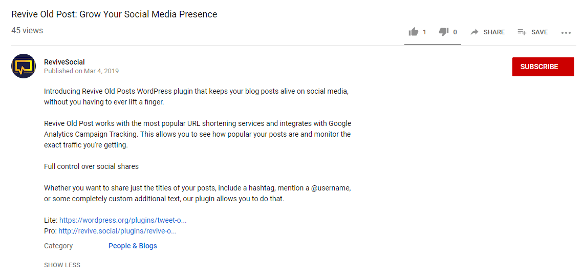Click paragraph starting 'Whether you want to share'
This screenshot has height=278, width=584.
pyautogui.click(x=198, y=194)
